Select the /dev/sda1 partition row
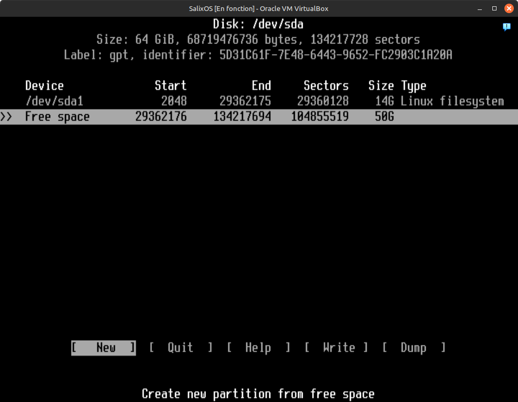This screenshot has height=402, width=518. point(54,101)
